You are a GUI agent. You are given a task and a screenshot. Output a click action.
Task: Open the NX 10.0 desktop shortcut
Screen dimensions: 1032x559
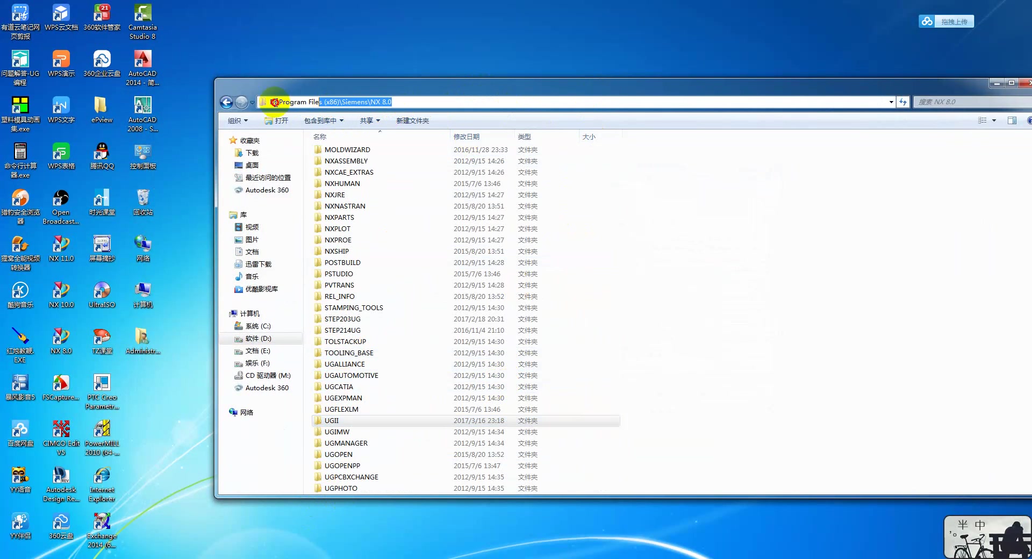point(61,295)
